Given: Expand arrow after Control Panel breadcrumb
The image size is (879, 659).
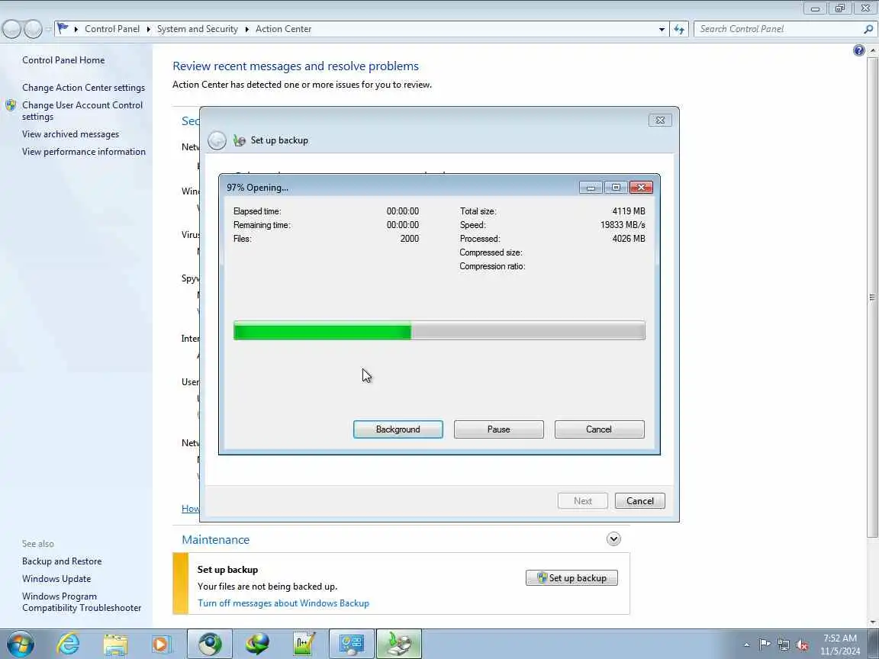Looking at the screenshot, I should tap(149, 29).
